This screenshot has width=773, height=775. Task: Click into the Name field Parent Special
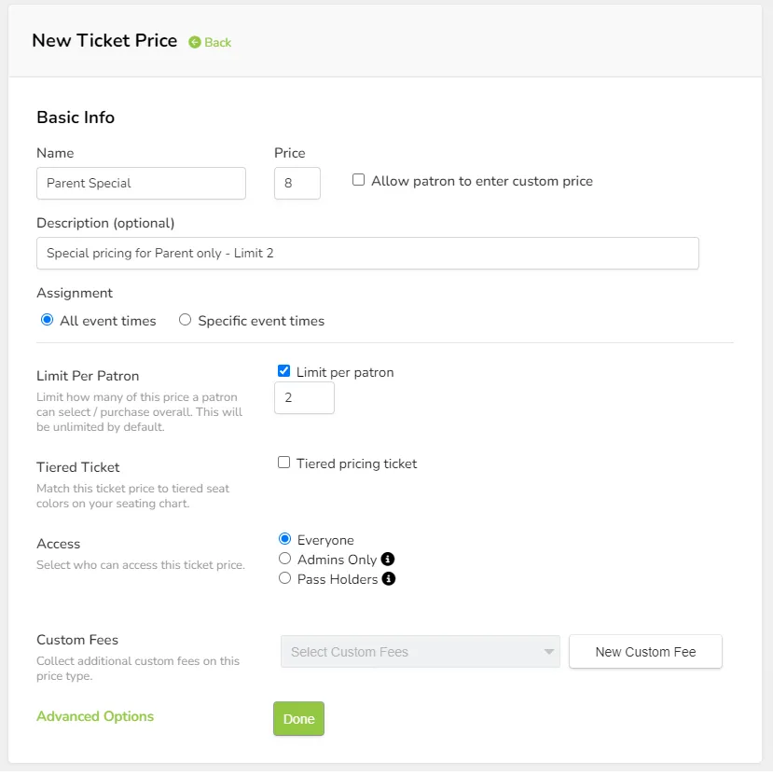pyautogui.click(x=141, y=184)
